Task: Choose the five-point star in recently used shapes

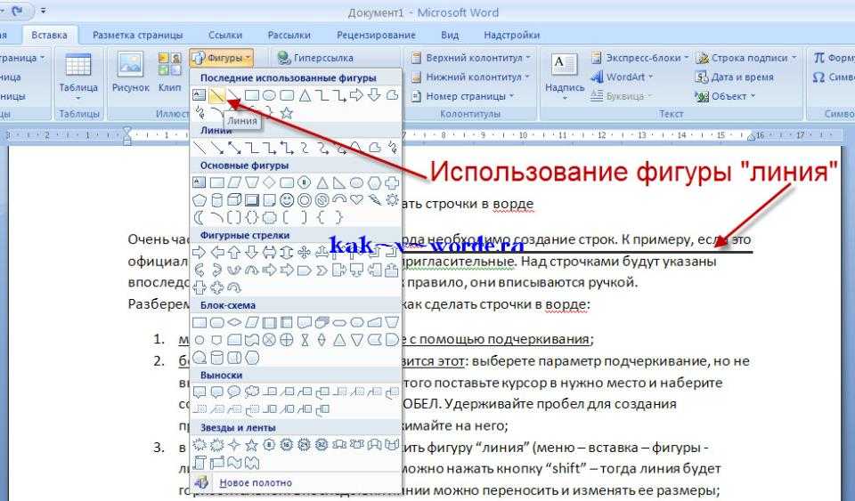Action: [286, 113]
